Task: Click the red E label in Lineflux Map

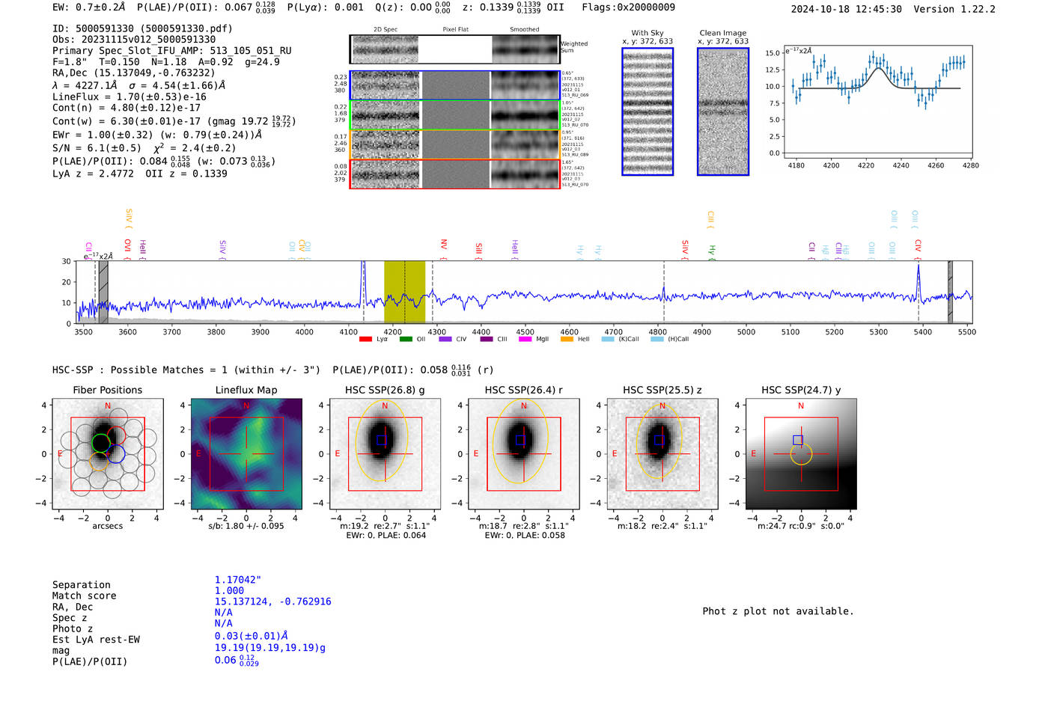Action: point(198,454)
